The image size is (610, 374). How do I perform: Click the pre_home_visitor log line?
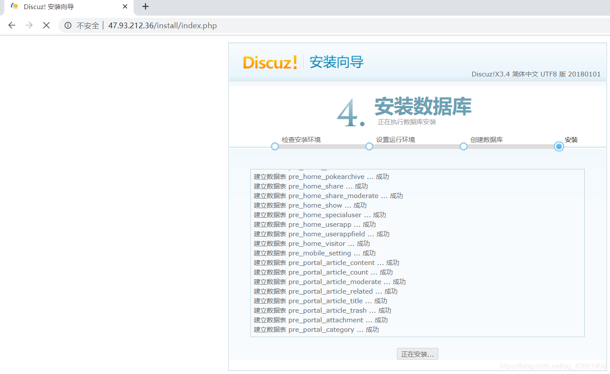click(312, 244)
